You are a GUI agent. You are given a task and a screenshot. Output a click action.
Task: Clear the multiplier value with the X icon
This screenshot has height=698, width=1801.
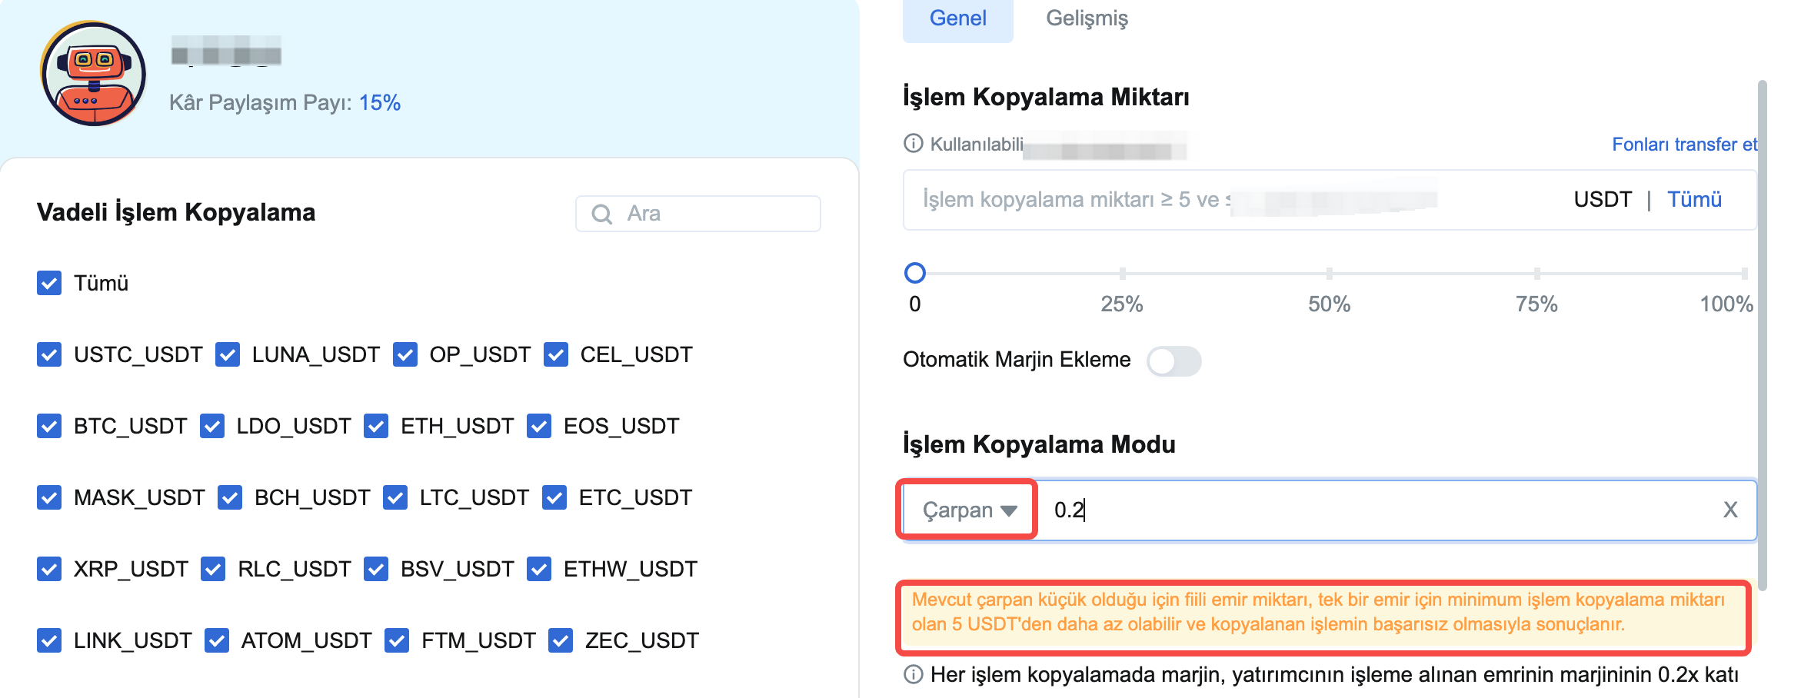tap(1730, 510)
